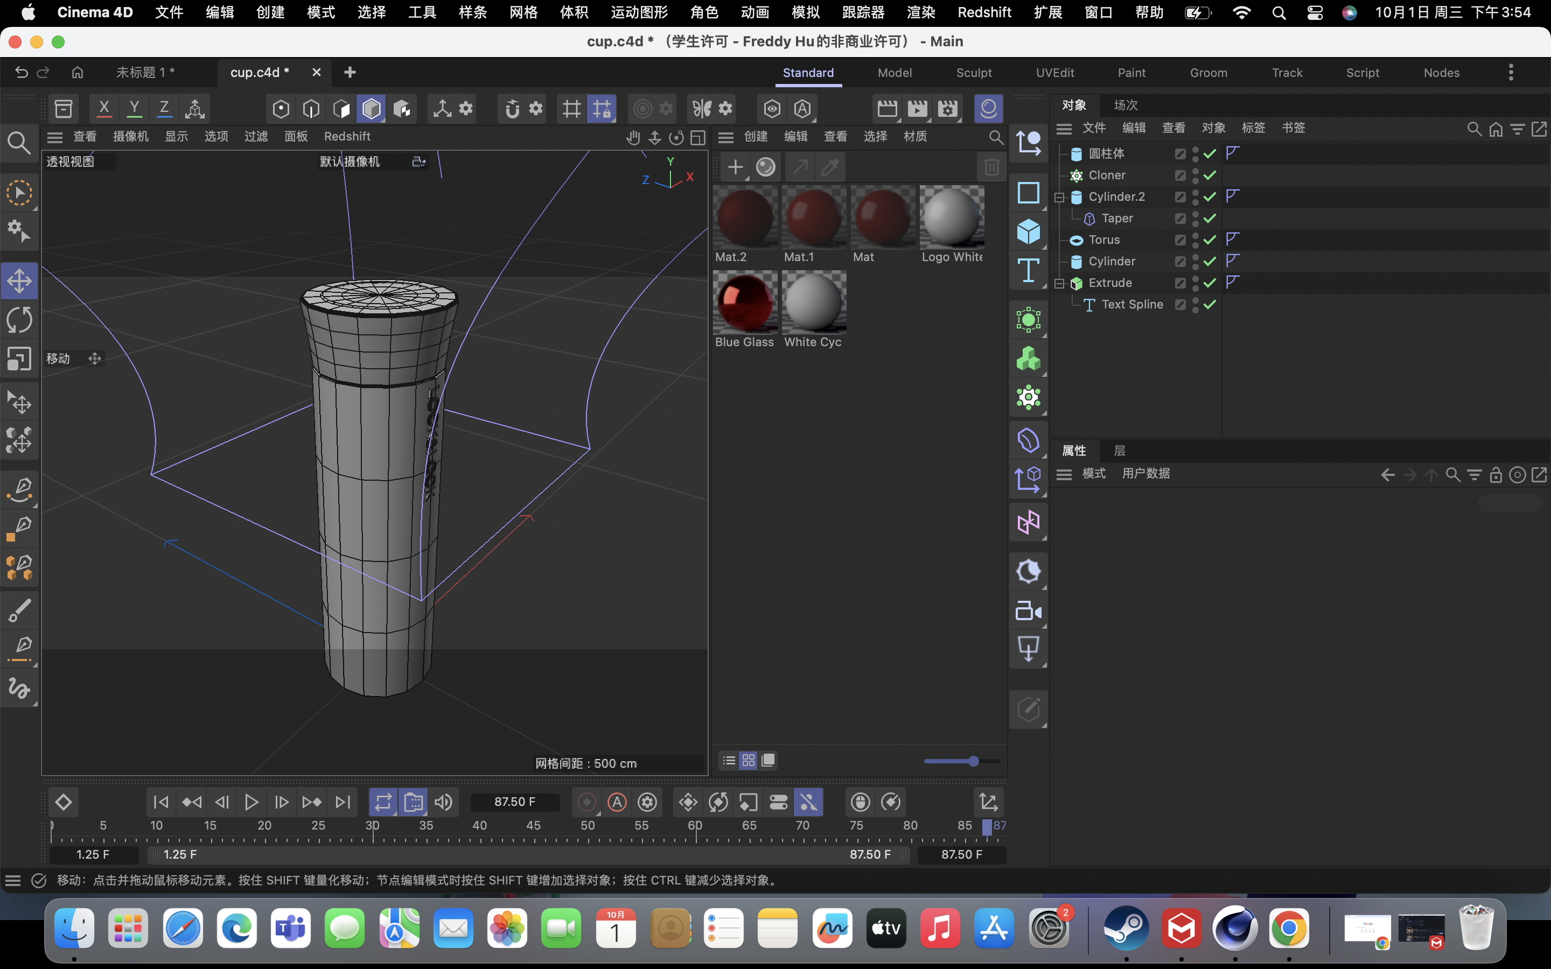Open a new document tab with the plus button
Screen dimensions: 1551x969
[350, 73]
